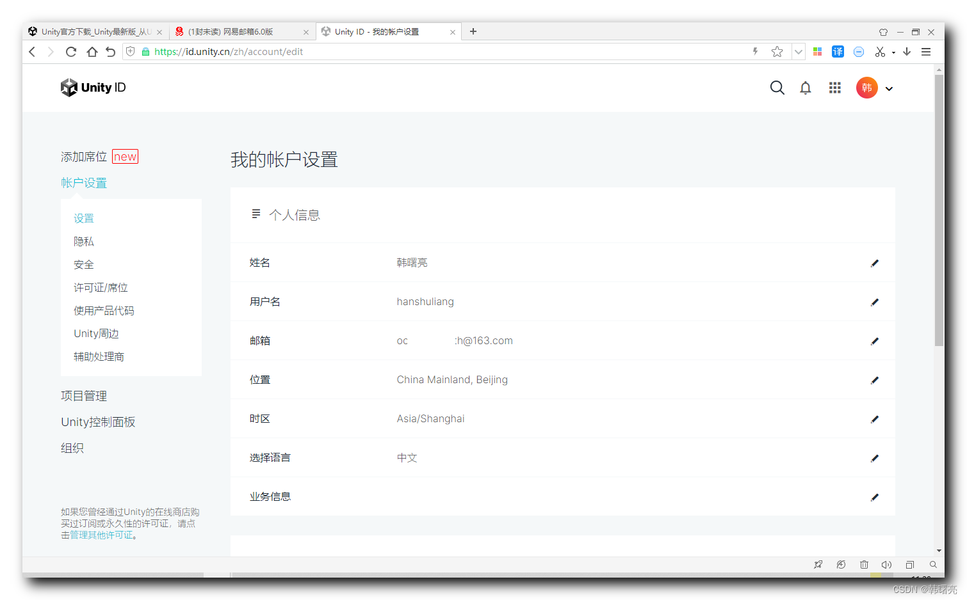Open Unity控制面板 in sidebar

[x=98, y=422]
